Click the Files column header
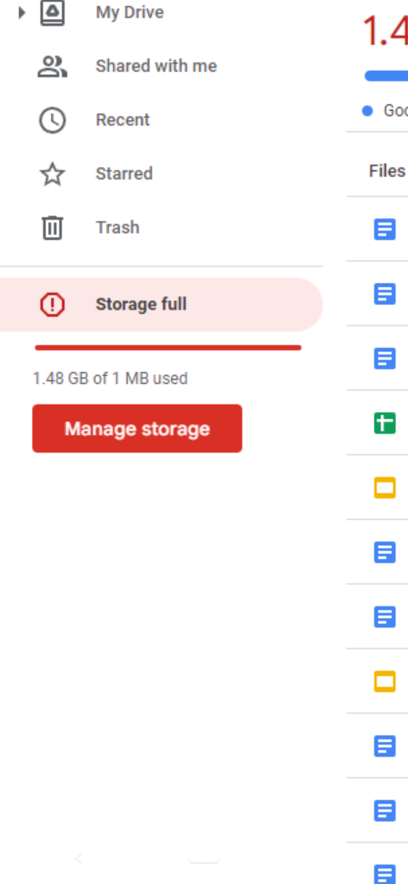The height and width of the screenshot is (884, 408). click(x=387, y=171)
